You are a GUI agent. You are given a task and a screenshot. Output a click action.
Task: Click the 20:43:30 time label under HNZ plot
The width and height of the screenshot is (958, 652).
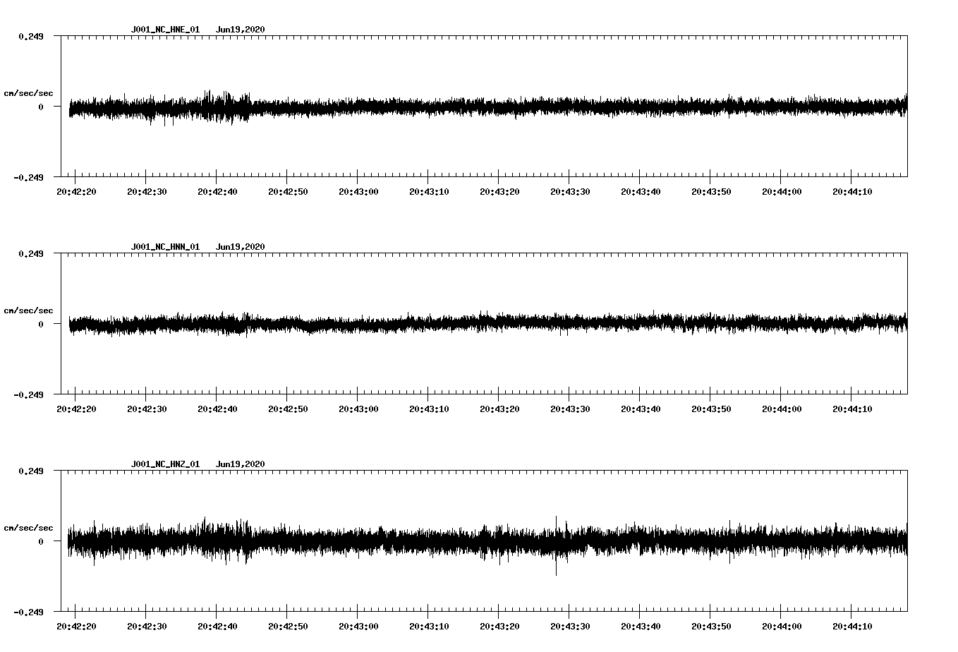pyautogui.click(x=570, y=627)
